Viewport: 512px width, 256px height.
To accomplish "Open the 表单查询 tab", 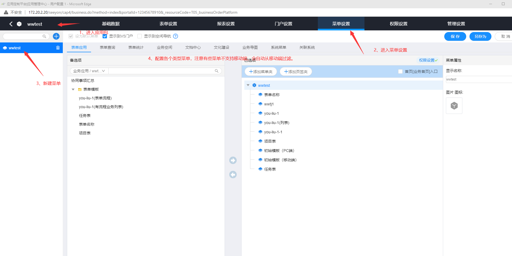I will pos(107,47).
